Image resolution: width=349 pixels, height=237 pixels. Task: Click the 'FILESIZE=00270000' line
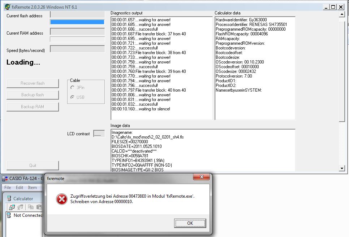tap(130, 142)
